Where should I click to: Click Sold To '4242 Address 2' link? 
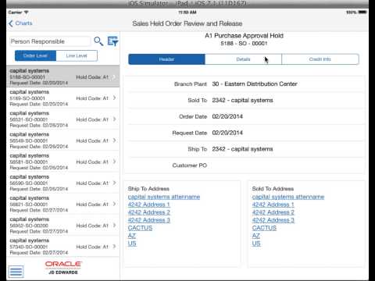(x=273, y=212)
